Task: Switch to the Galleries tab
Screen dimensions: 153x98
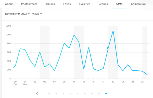Action: 85,4
